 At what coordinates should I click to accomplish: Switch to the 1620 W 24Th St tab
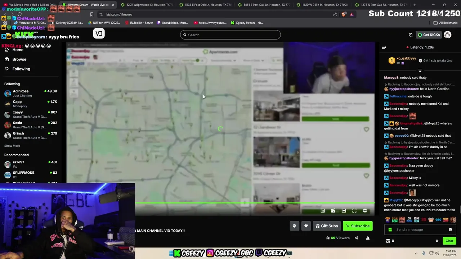[322, 5]
